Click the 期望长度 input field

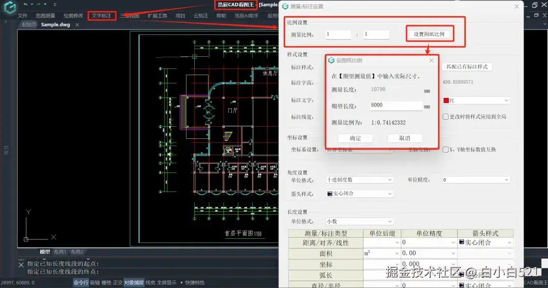point(396,105)
